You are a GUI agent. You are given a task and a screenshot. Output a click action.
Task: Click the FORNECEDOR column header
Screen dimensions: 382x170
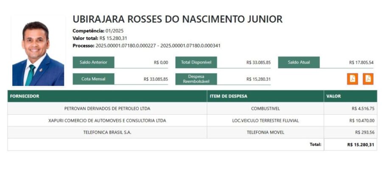pyautogui.click(x=25, y=96)
